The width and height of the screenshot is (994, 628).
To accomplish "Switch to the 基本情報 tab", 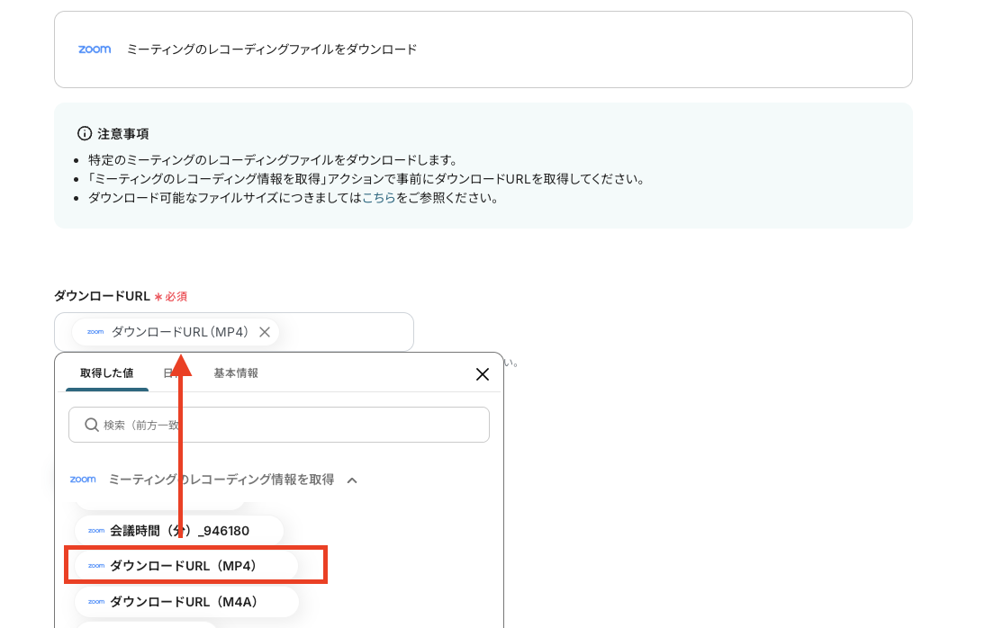I will [x=237, y=372].
